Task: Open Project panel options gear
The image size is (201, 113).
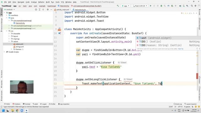Action: (48, 10)
